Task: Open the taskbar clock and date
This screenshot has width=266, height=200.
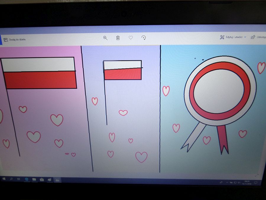Action: (x=246, y=182)
